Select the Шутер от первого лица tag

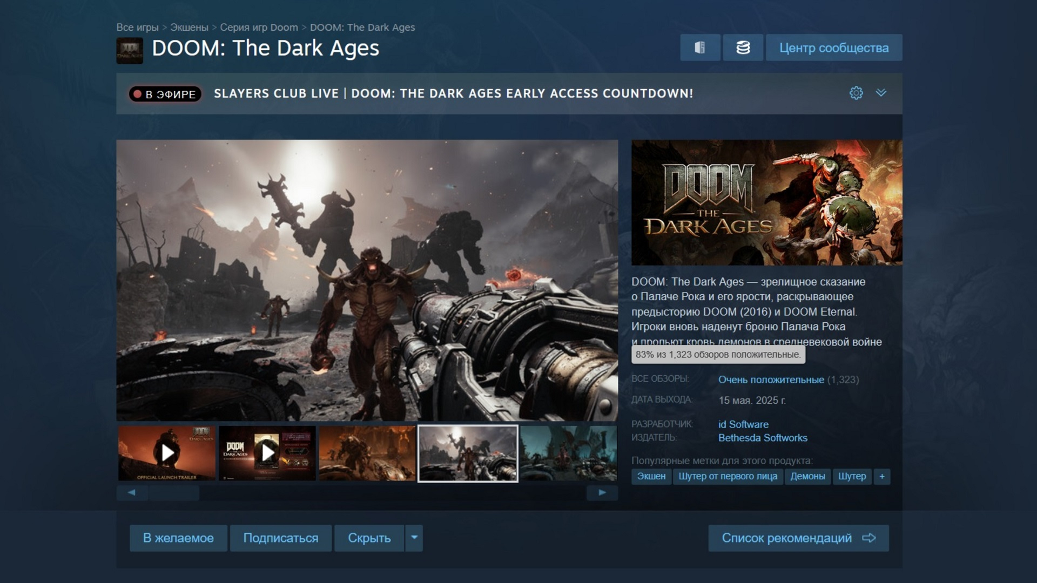(x=728, y=476)
